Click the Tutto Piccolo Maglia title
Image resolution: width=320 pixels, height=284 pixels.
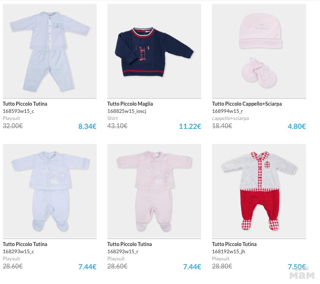tap(130, 104)
